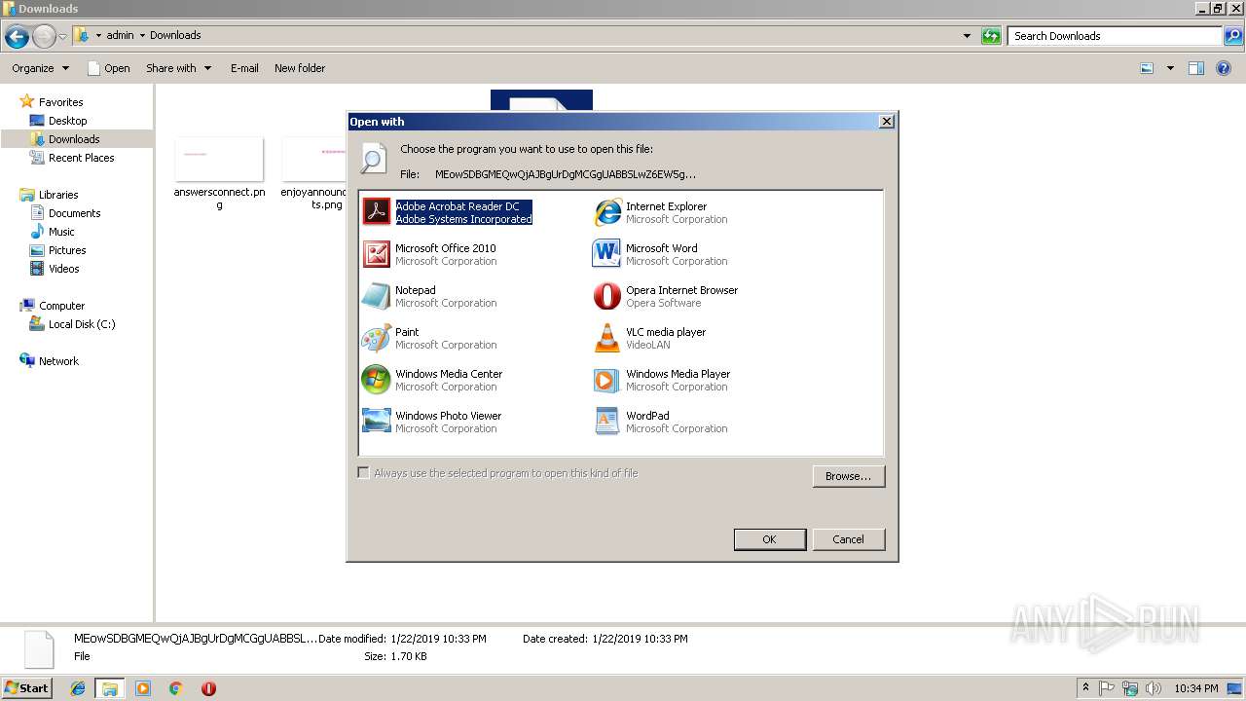Click E-mail in the Explorer toolbar

[244, 68]
